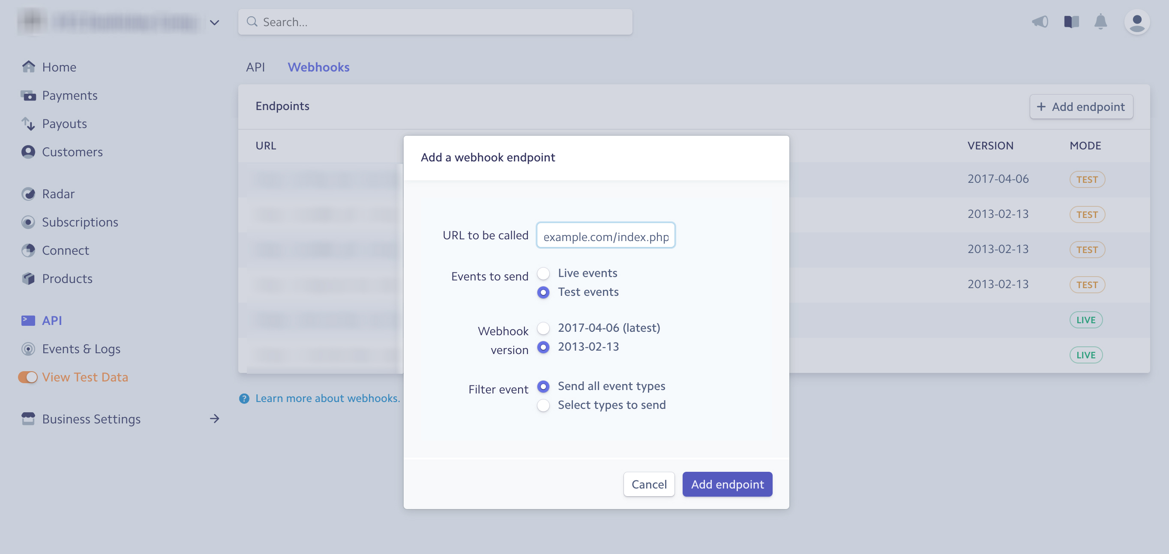Screen dimensions: 1169x554
Task: Expand Business Settings arrow
Action: coord(215,418)
